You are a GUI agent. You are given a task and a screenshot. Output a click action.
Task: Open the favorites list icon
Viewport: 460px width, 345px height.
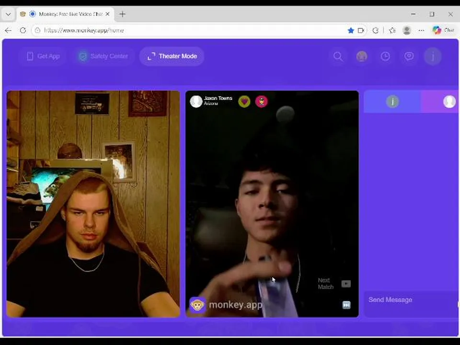[x=392, y=30]
